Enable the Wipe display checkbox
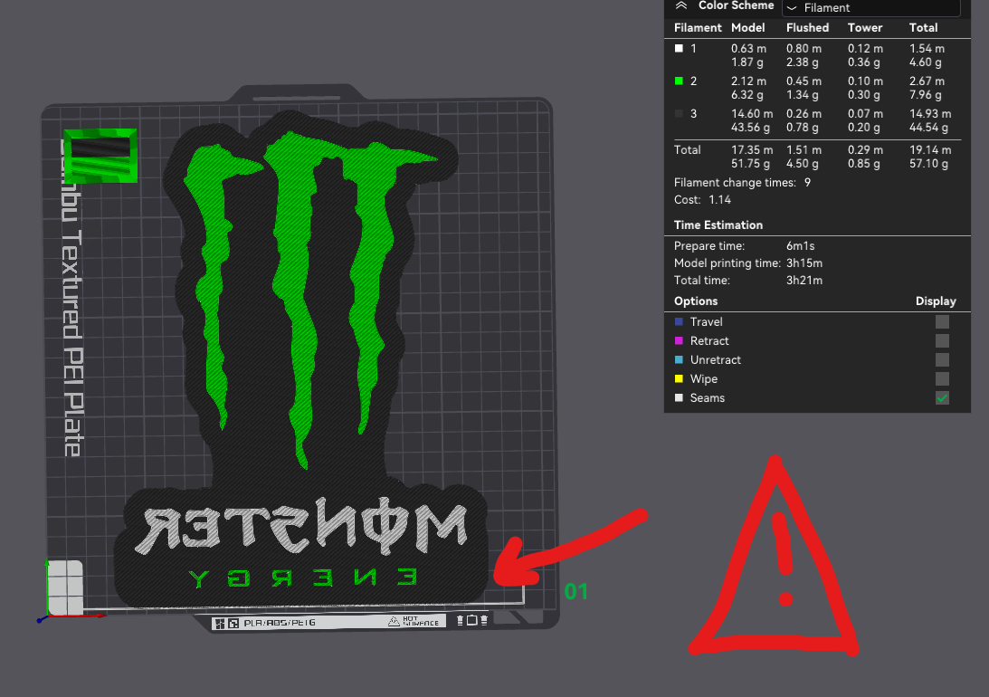This screenshot has height=697, width=989. [942, 378]
